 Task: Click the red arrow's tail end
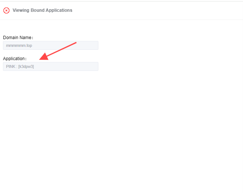pyautogui.click(x=75, y=43)
